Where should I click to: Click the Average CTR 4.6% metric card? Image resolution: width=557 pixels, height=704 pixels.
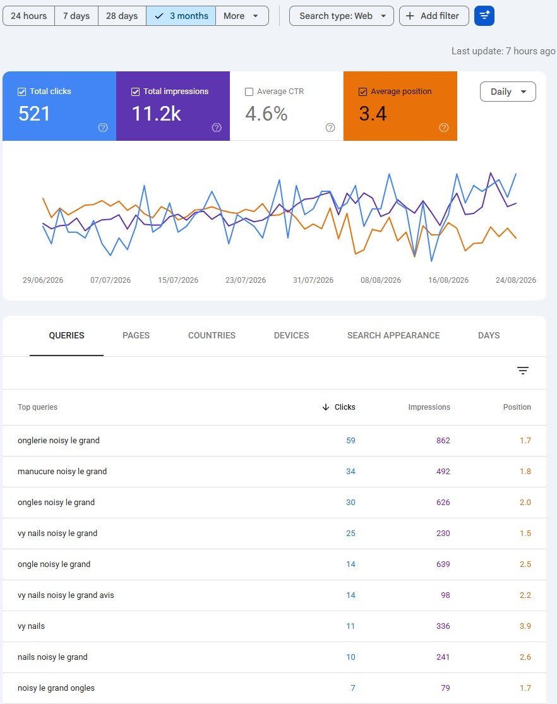(x=287, y=106)
